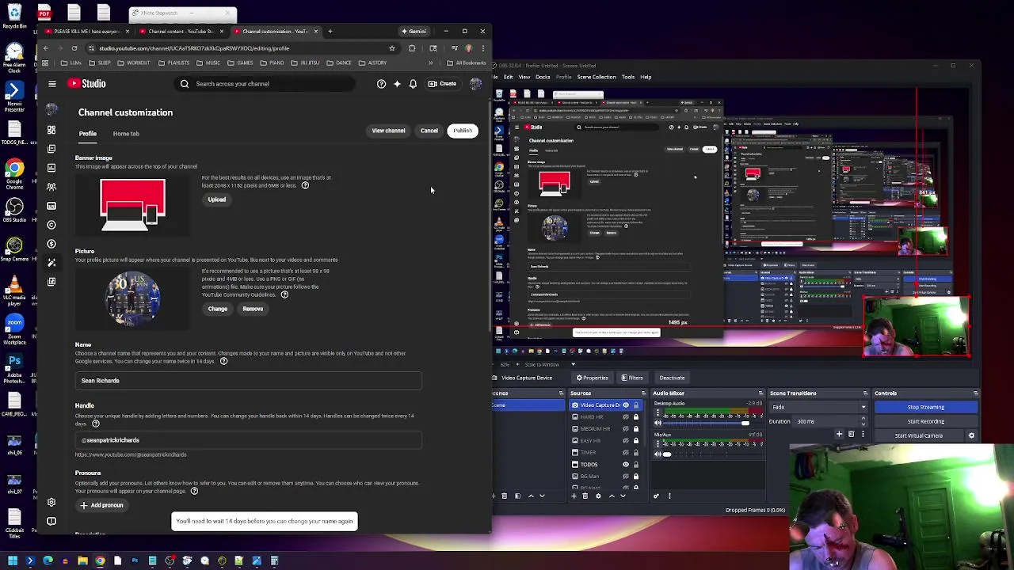The image size is (1014, 570).
Task: Open the Create dropdown in YouTube Studio
Action: (443, 84)
